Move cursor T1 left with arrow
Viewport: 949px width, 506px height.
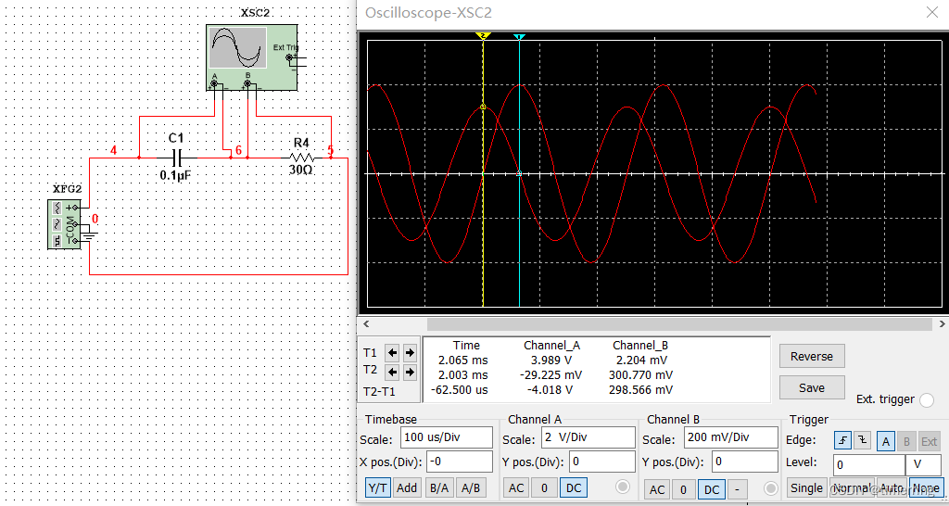(x=393, y=352)
